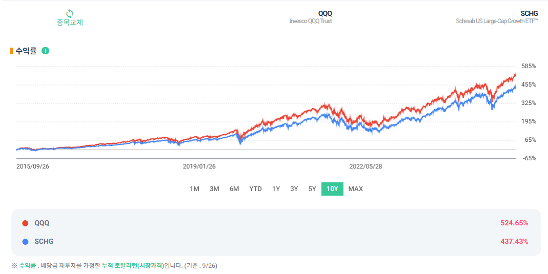Screen dimensions: 548x274
Task: Select the 6M period tab
Action: tap(234, 189)
